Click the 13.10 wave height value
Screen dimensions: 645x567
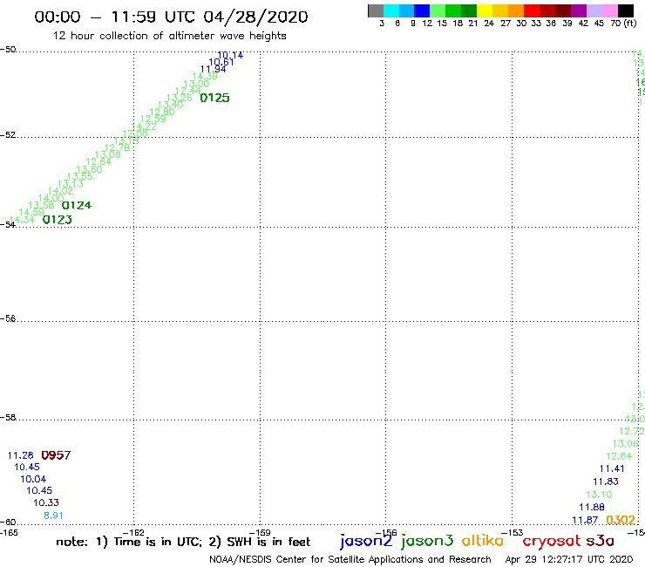[599, 495]
